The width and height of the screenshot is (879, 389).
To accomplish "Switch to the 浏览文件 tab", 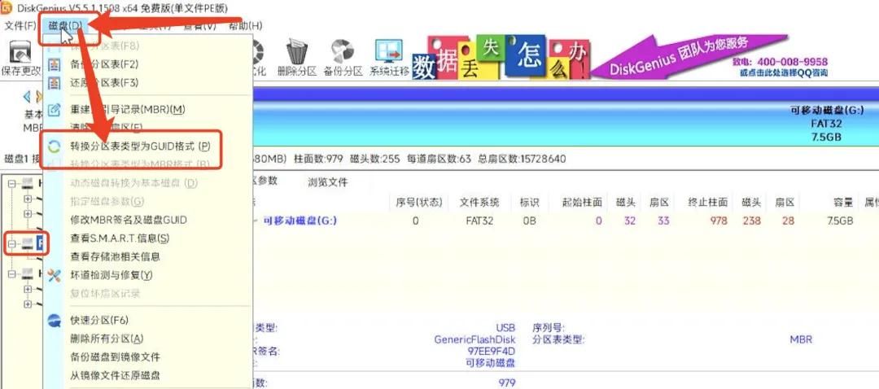I will (327, 182).
